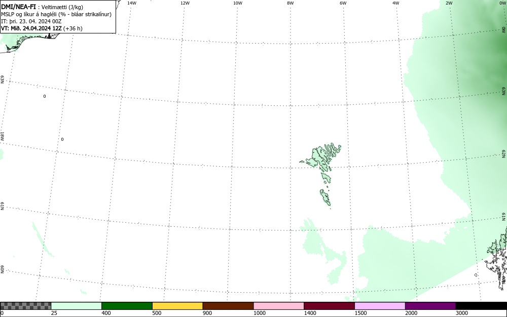Screen dimensions: 507x317
Task: Select the 4W longitude label
Action: click(396, 3)
